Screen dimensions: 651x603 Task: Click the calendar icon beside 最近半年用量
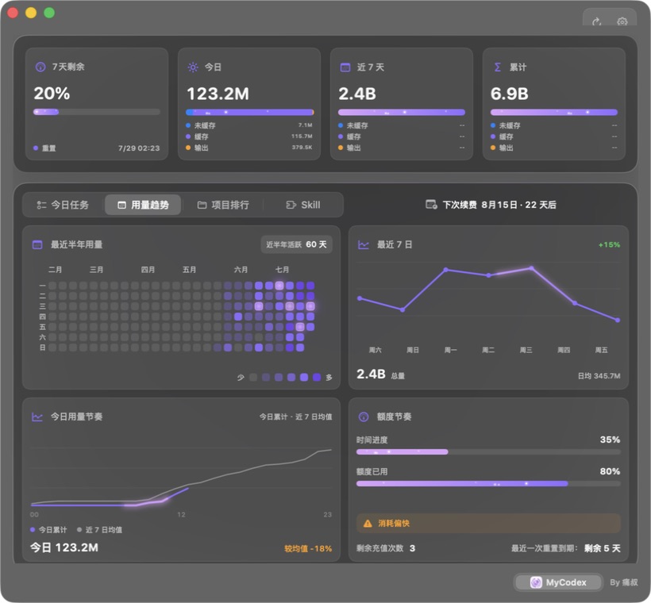[37, 245]
